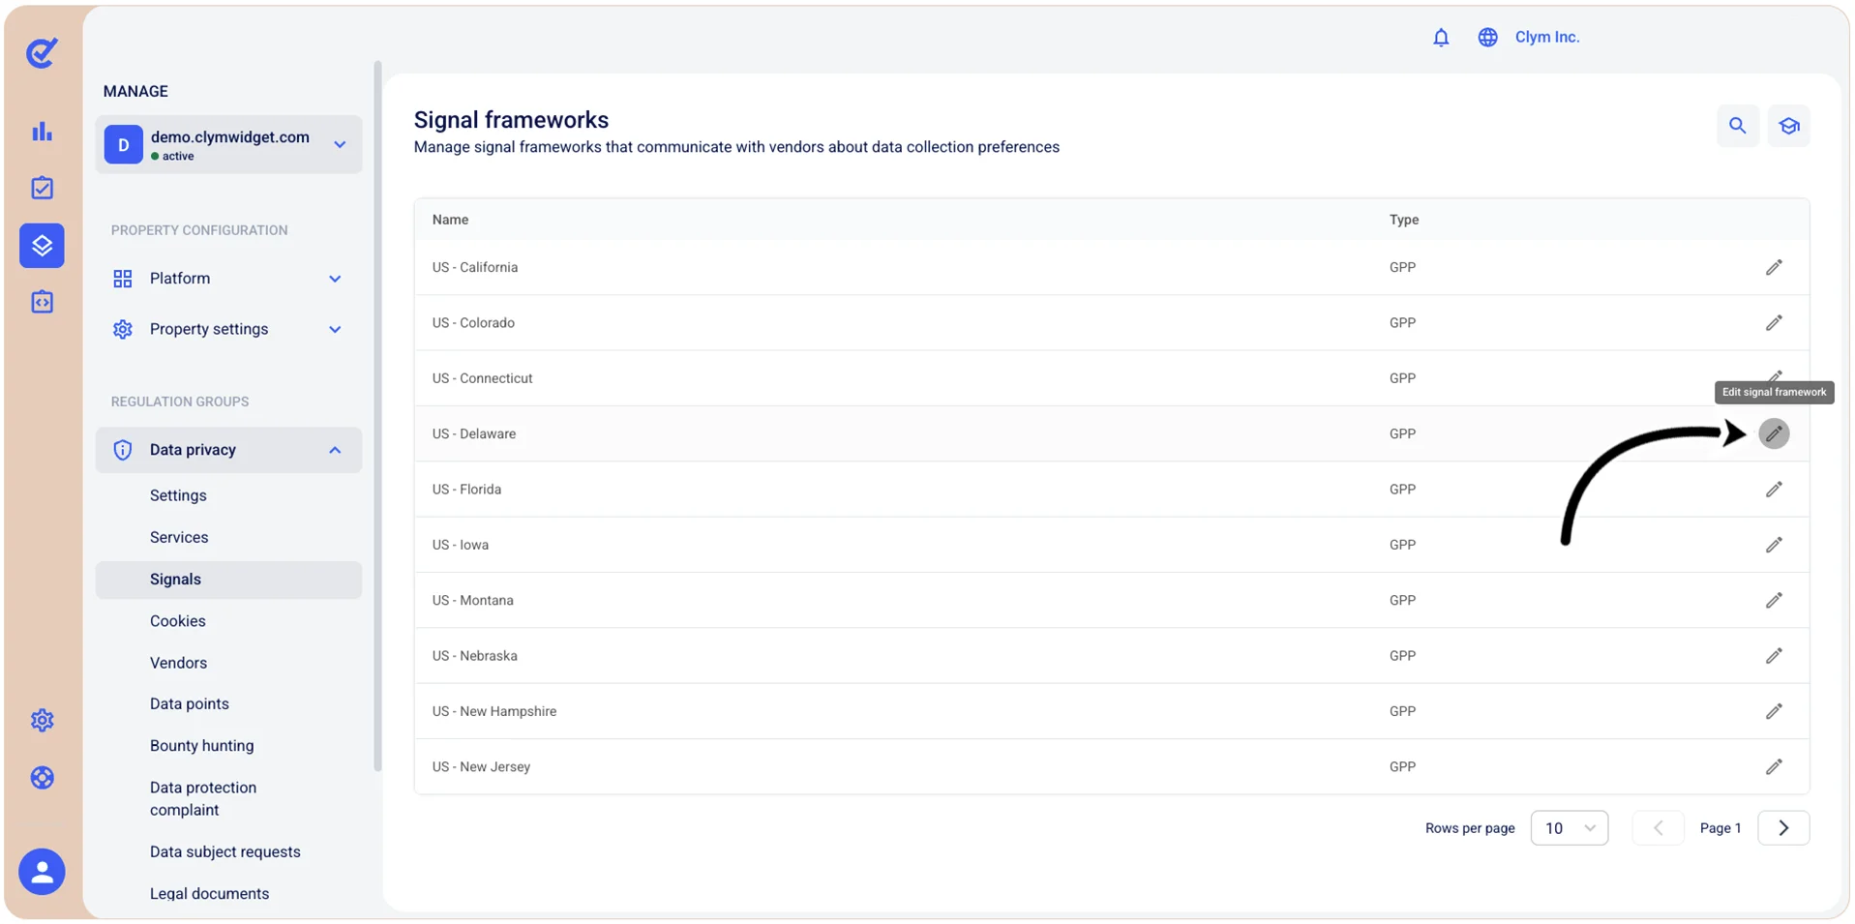Click the Clym Inc. account link
Viewport: 1855px width, 924px height.
coord(1547,38)
